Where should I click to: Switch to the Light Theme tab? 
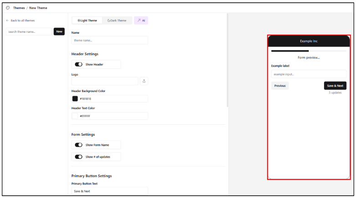pyautogui.click(x=87, y=20)
